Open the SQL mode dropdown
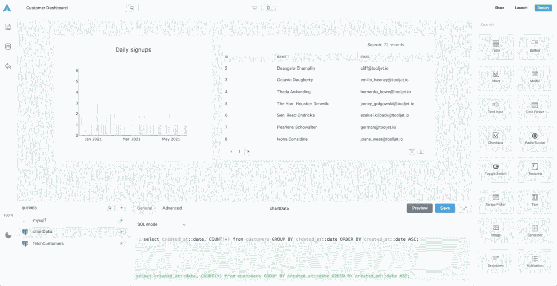The image size is (557, 286). [161, 224]
